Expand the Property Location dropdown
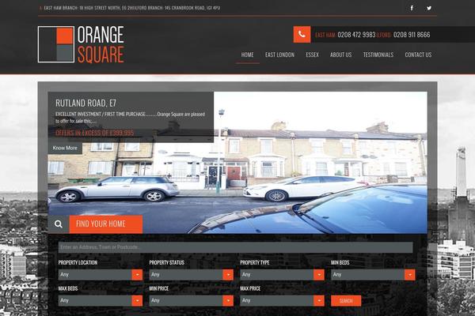The width and height of the screenshot is (475, 316). (x=100, y=275)
